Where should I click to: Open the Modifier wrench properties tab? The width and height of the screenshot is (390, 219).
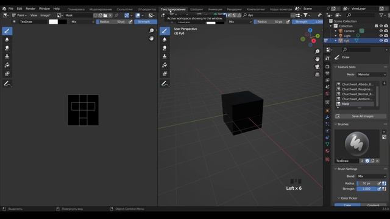coord(327,117)
